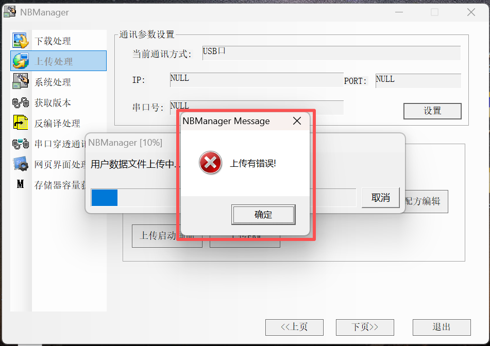Click the 退出 exit button
The height and width of the screenshot is (346, 490).
coord(442,327)
